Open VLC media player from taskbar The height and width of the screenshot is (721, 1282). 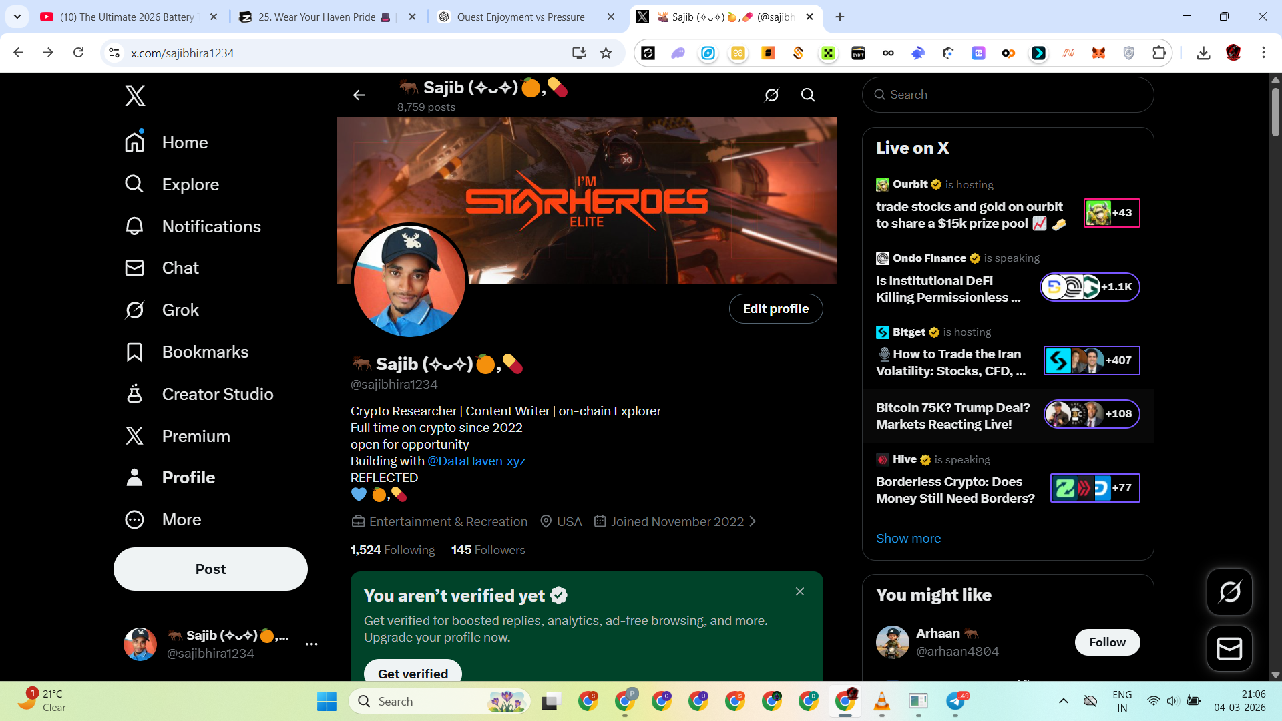click(881, 701)
